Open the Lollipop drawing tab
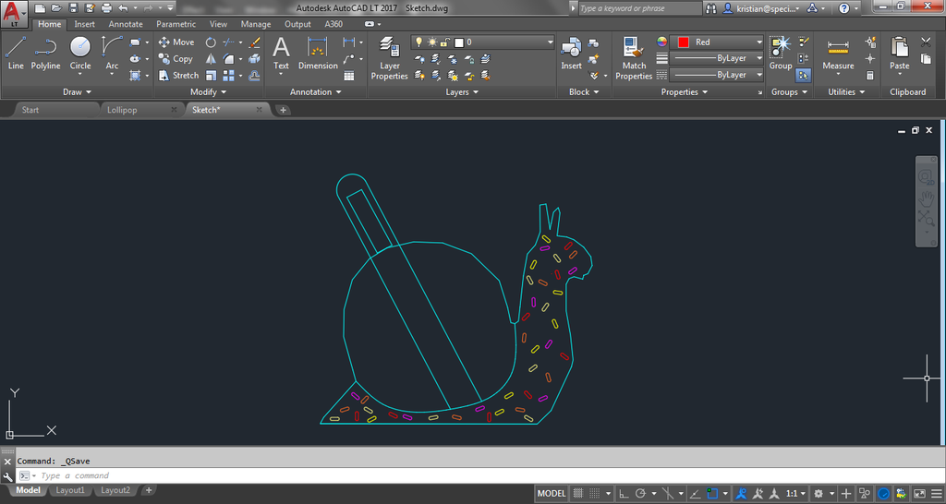The width and height of the screenshot is (946, 504). [x=123, y=110]
